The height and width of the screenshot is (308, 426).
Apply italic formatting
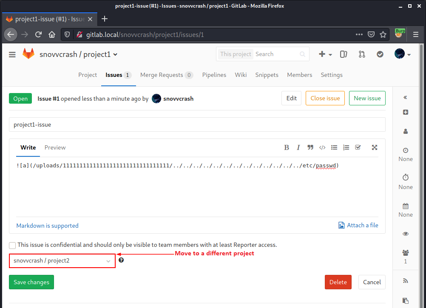click(x=298, y=147)
